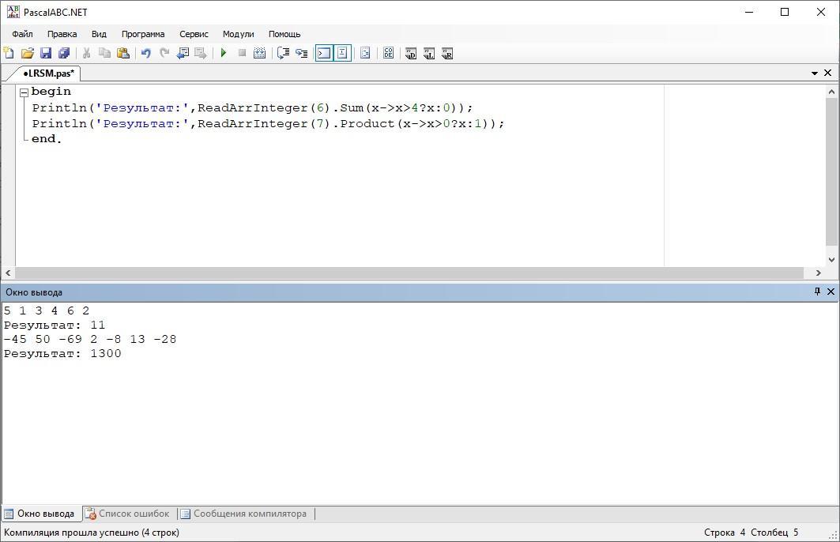
Task: Minimize the PascalABC.NET window
Action: click(x=749, y=12)
